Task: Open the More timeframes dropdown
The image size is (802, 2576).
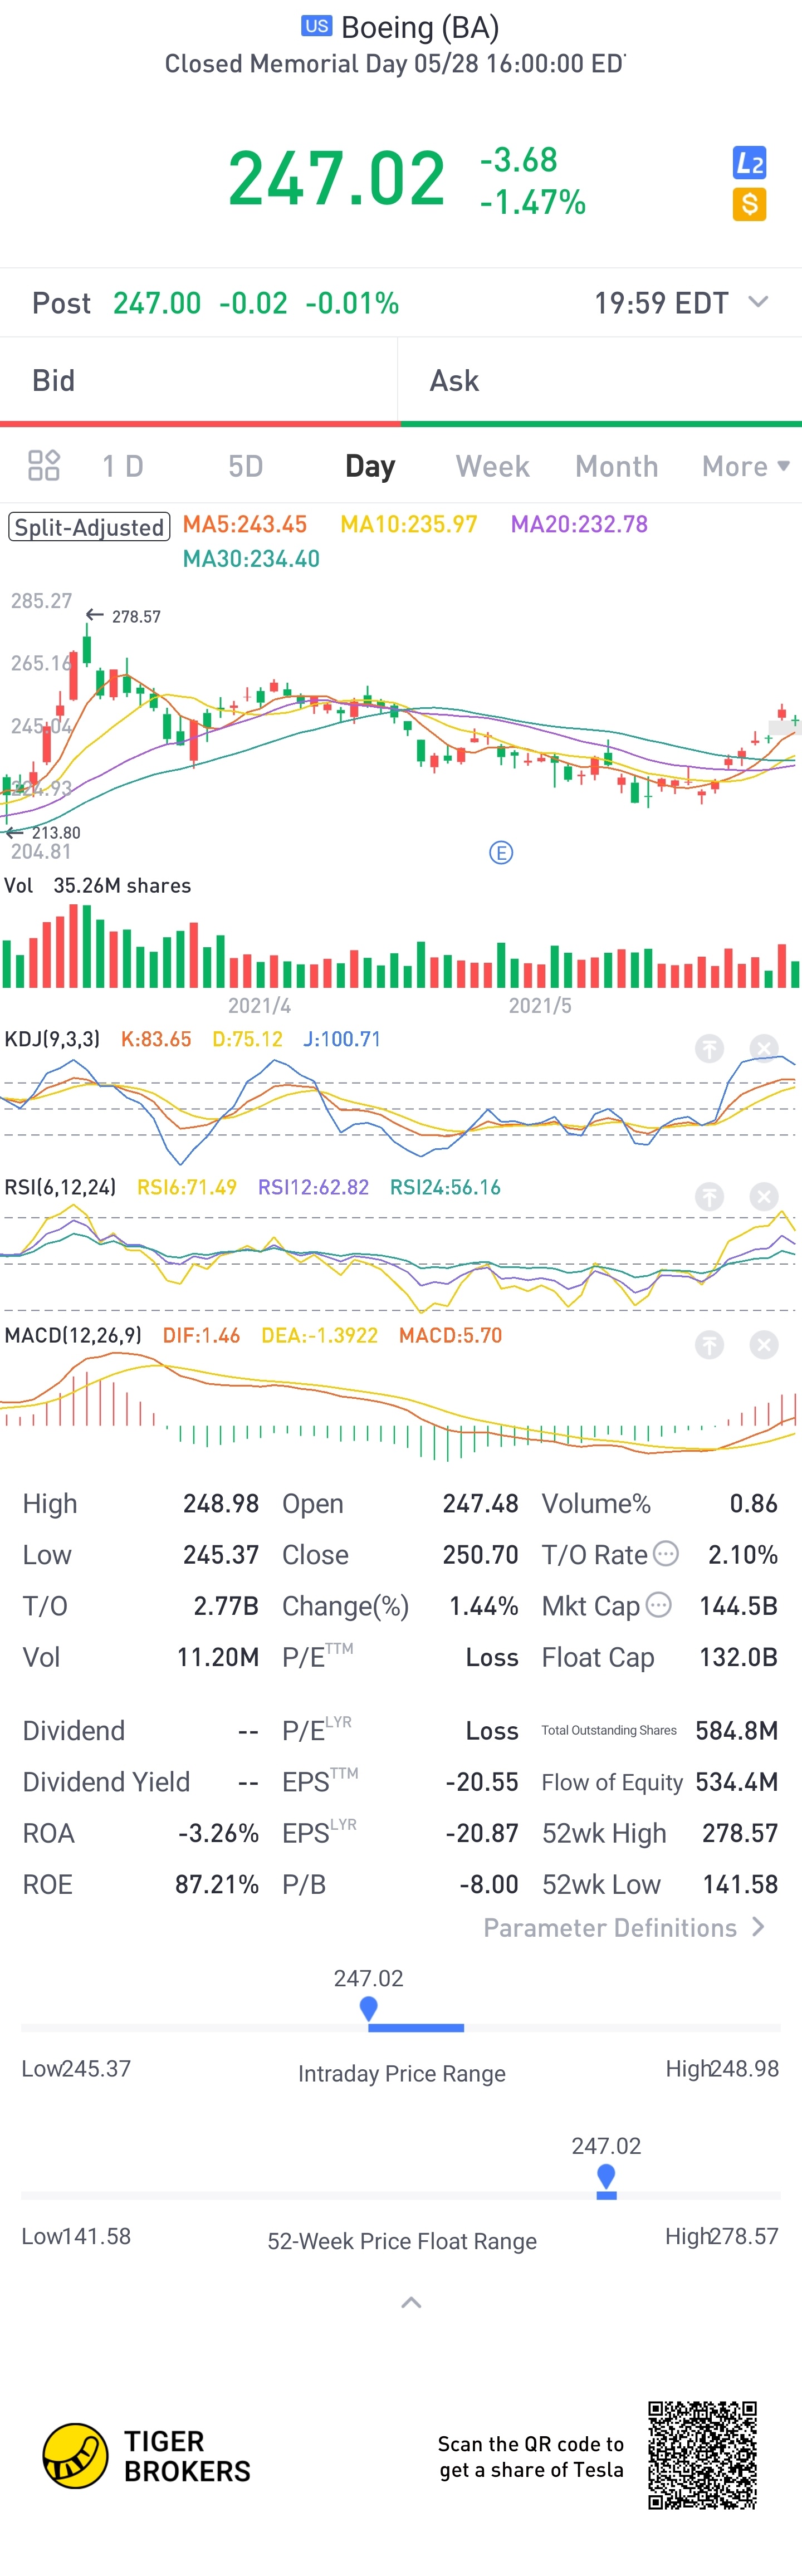Action: [746, 466]
